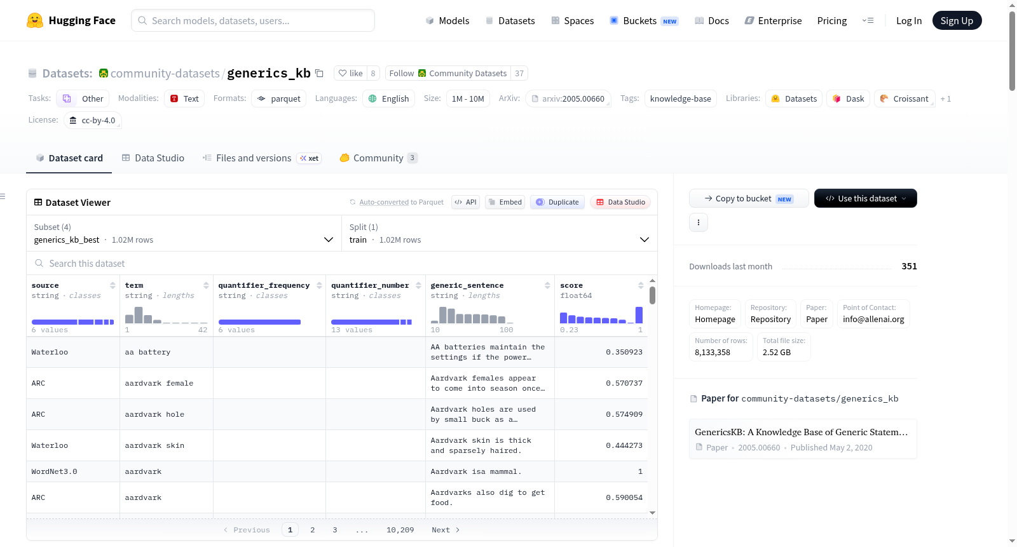Click the Sign Up button
Viewport: 1017px width, 547px height.
tap(957, 20)
